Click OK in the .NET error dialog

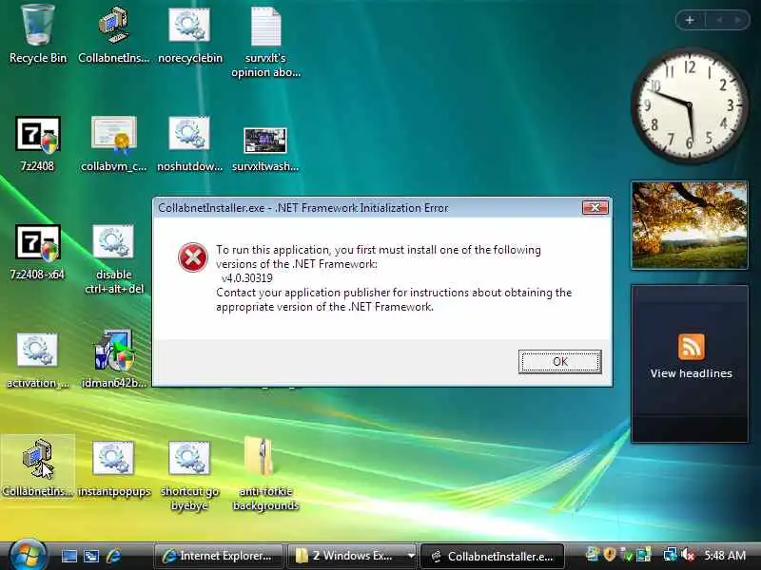559,362
